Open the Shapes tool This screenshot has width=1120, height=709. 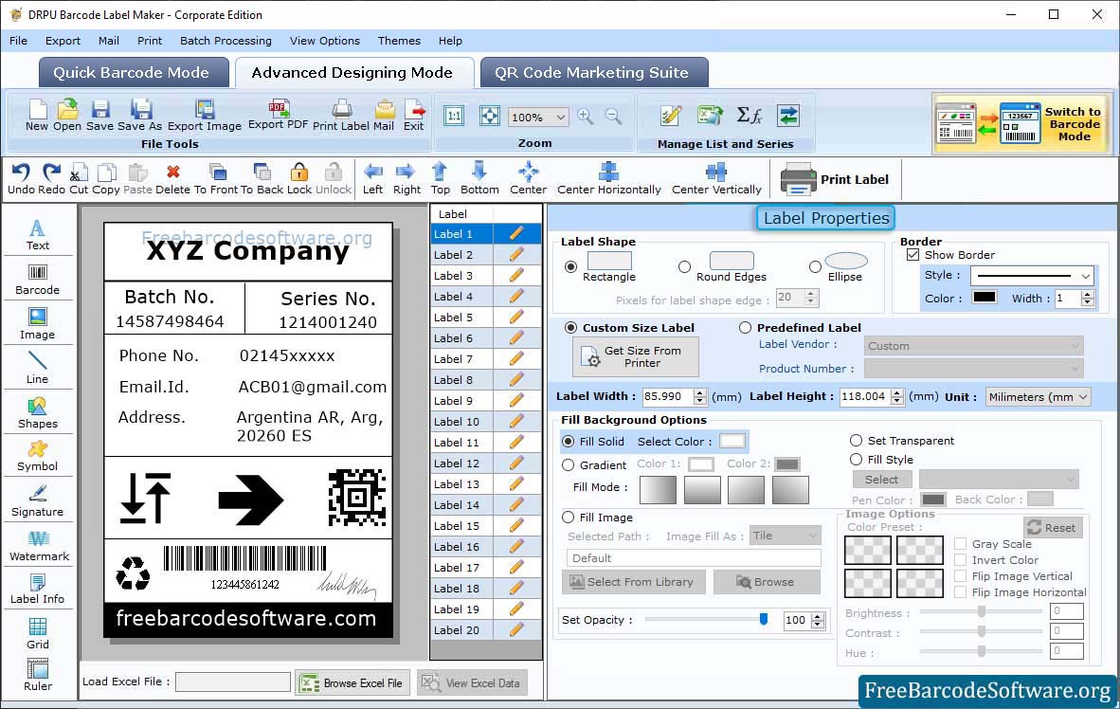[37, 413]
